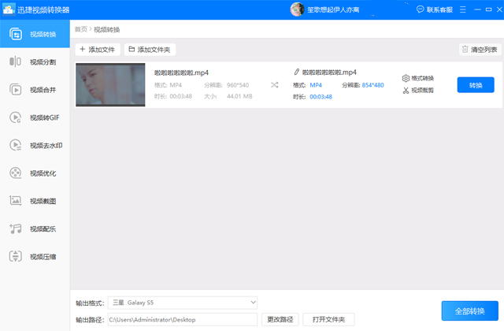Select the 视频优化 optimize icon
The height and width of the screenshot is (331, 504).
click(15, 173)
